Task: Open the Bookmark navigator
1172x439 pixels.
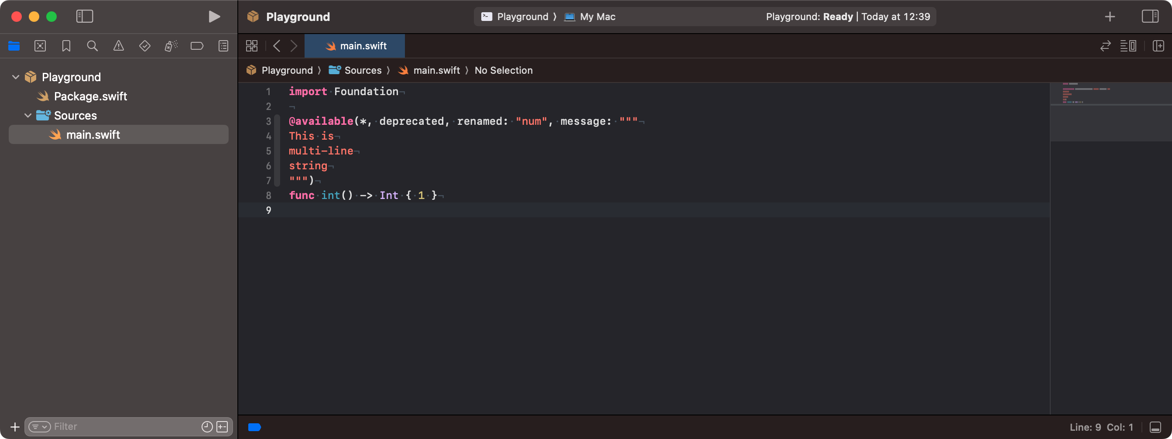Action: point(66,45)
